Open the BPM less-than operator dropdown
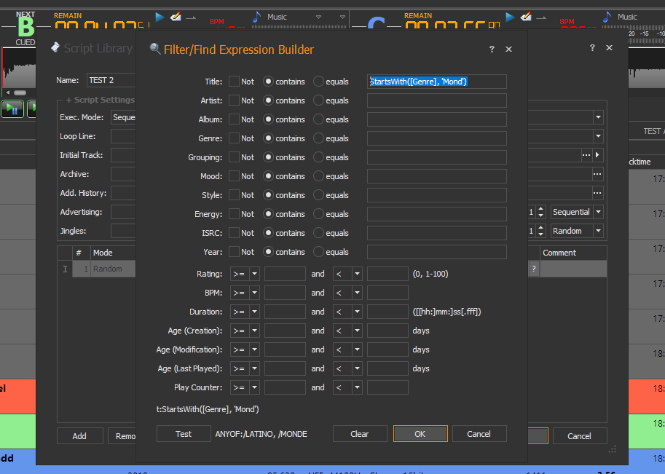The image size is (665, 474). tap(357, 293)
